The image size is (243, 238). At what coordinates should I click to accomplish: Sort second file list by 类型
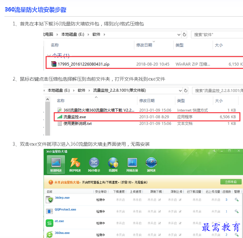(x=181, y=101)
